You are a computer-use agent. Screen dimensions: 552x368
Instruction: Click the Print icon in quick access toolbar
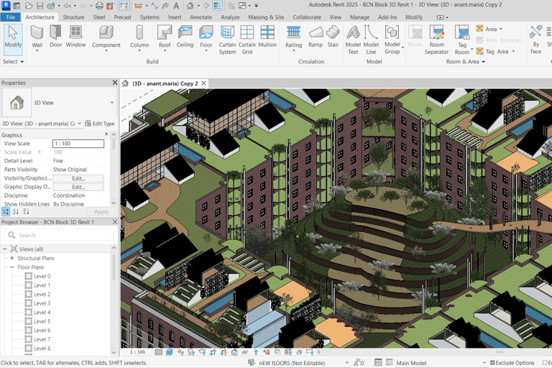point(99,6)
